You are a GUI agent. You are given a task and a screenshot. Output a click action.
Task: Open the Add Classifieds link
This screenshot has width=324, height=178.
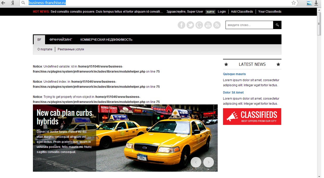[242, 12]
